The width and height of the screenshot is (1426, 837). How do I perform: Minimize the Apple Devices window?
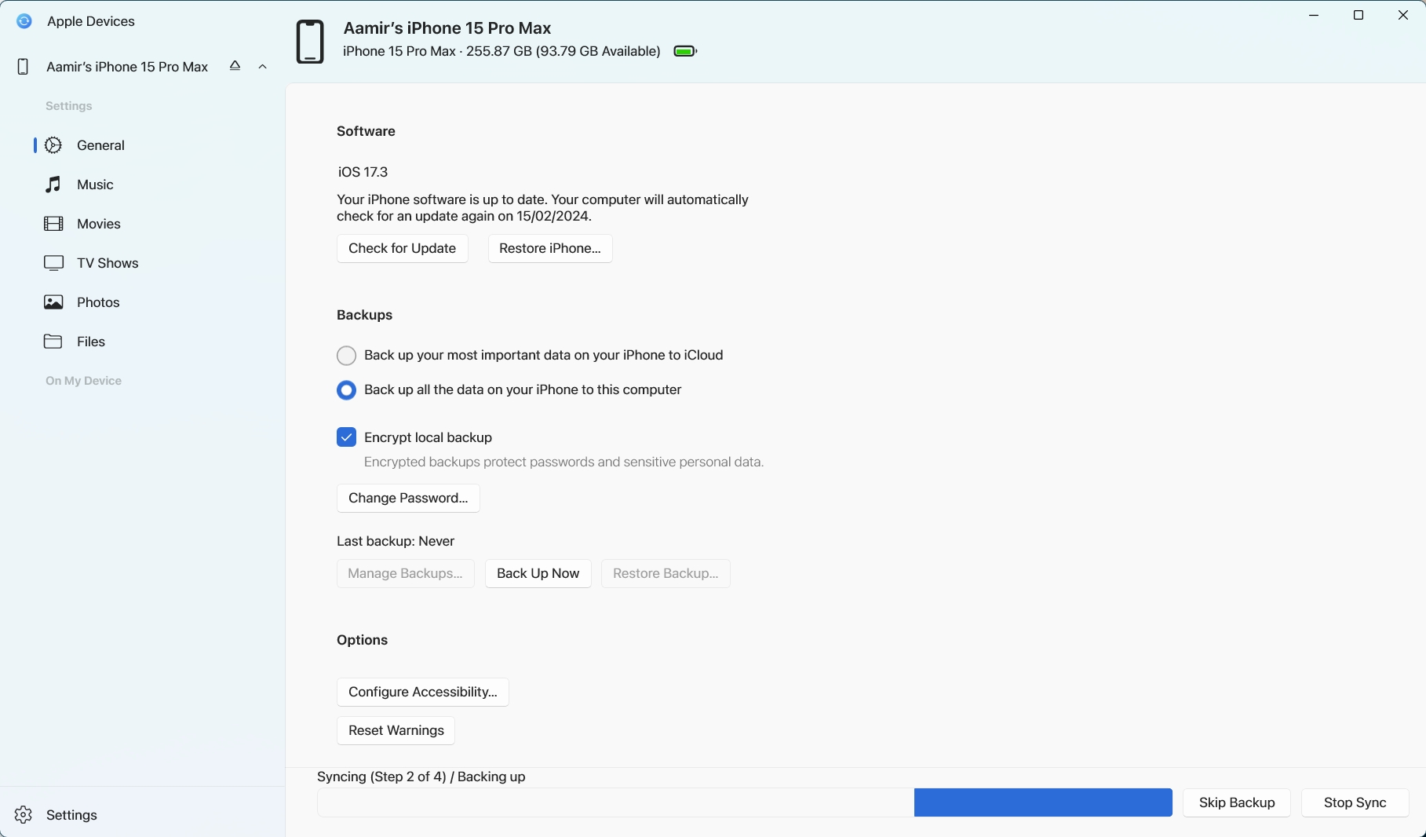[x=1315, y=16]
